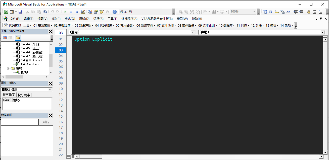Click the List Properties/Methods icon
This screenshot has height=160, width=329.
pyautogui.click(x=265, y=12)
